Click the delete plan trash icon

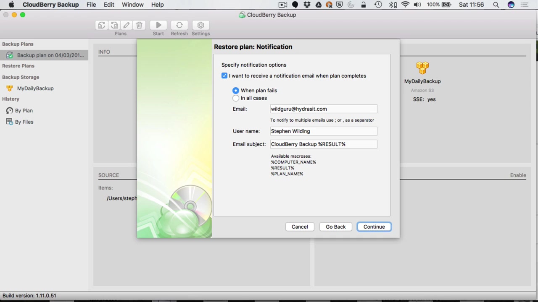tap(139, 25)
